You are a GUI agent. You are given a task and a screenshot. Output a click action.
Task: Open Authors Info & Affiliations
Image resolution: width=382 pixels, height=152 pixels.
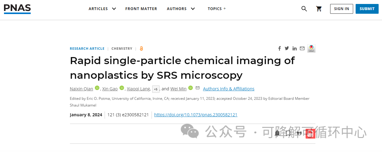pos(229,89)
